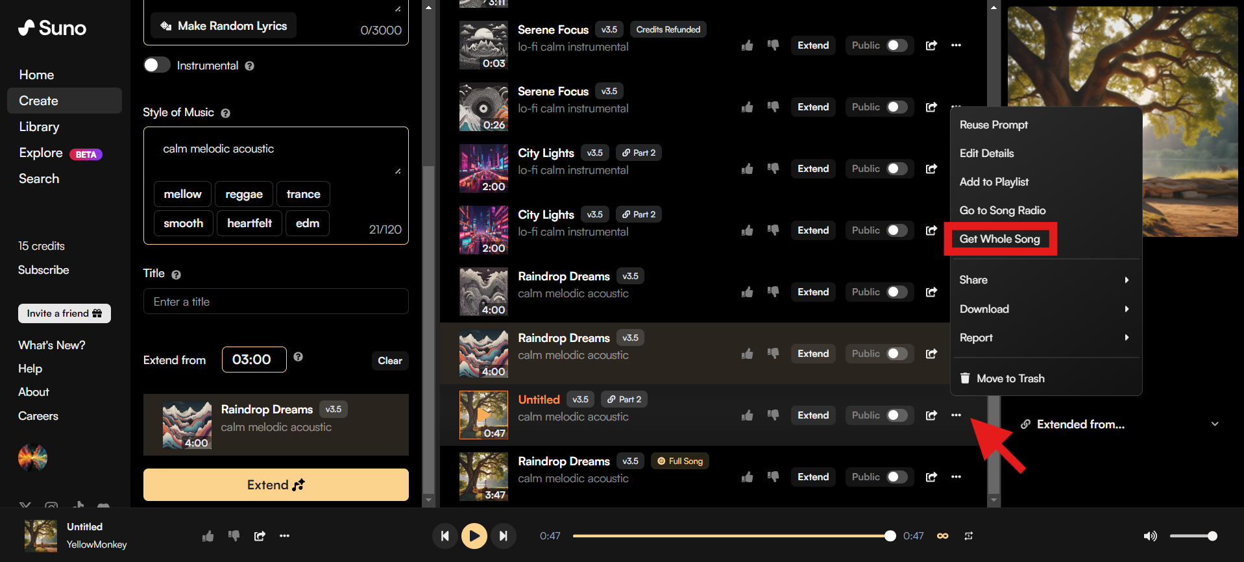Dislike the Raindrop Dreams Full Song track

click(773, 477)
